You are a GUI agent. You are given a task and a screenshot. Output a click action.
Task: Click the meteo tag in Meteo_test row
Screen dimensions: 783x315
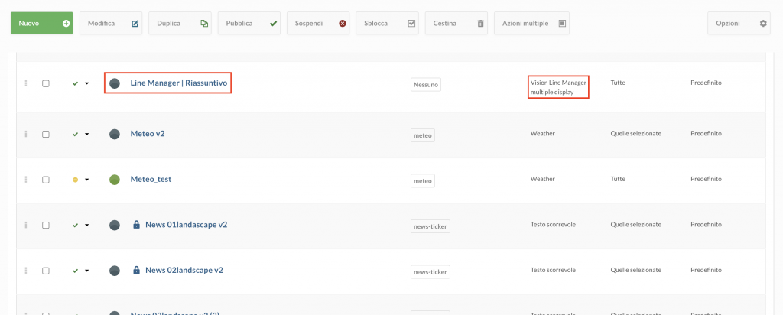[x=422, y=180]
